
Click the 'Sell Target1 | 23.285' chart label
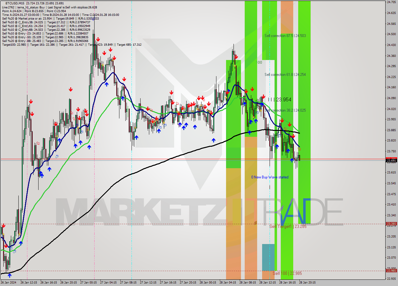(x=288, y=227)
